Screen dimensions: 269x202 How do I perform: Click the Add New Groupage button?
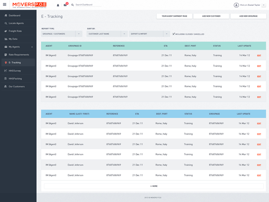pyautogui.click(x=248, y=16)
